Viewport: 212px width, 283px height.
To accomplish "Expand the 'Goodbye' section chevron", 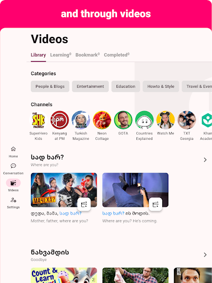I will pyautogui.click(x=205, y=255).
